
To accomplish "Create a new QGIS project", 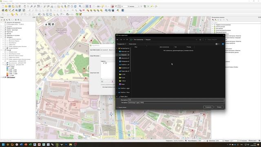I will click(3, 7).
